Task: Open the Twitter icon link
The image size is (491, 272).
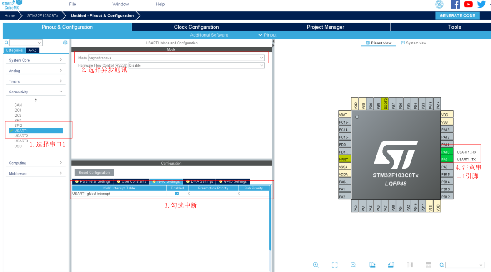Action: pyautogui.click(x=481, y=4)
